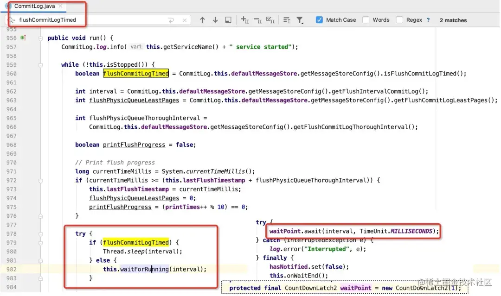Image resolution: width=501 pixels, height=296 pixels.
Task: Switch to the CommitLog.java tab
Action: (x=34, y=6)
